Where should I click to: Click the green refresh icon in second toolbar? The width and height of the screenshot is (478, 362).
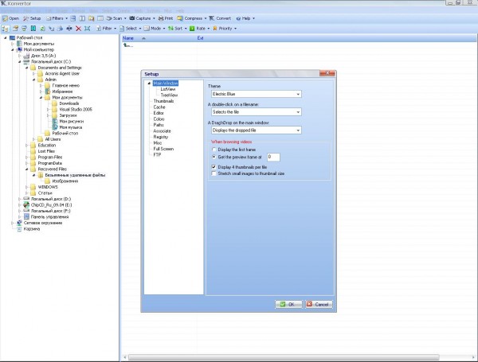pos(42,29)
